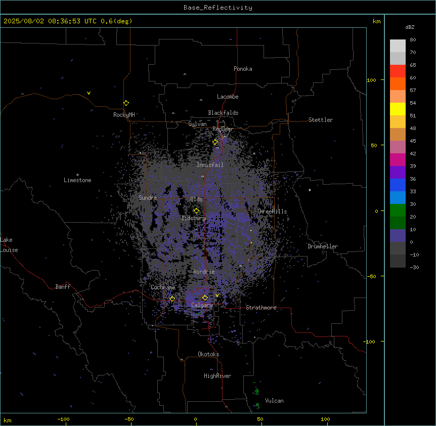
Task: Click the Airdrie city label
Action: point(204,272)
